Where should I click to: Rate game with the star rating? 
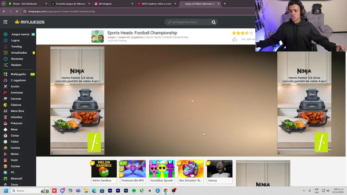pos(243,33)
